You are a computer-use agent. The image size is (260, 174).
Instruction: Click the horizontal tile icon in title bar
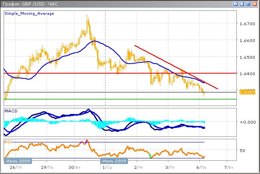pos(242,4)
